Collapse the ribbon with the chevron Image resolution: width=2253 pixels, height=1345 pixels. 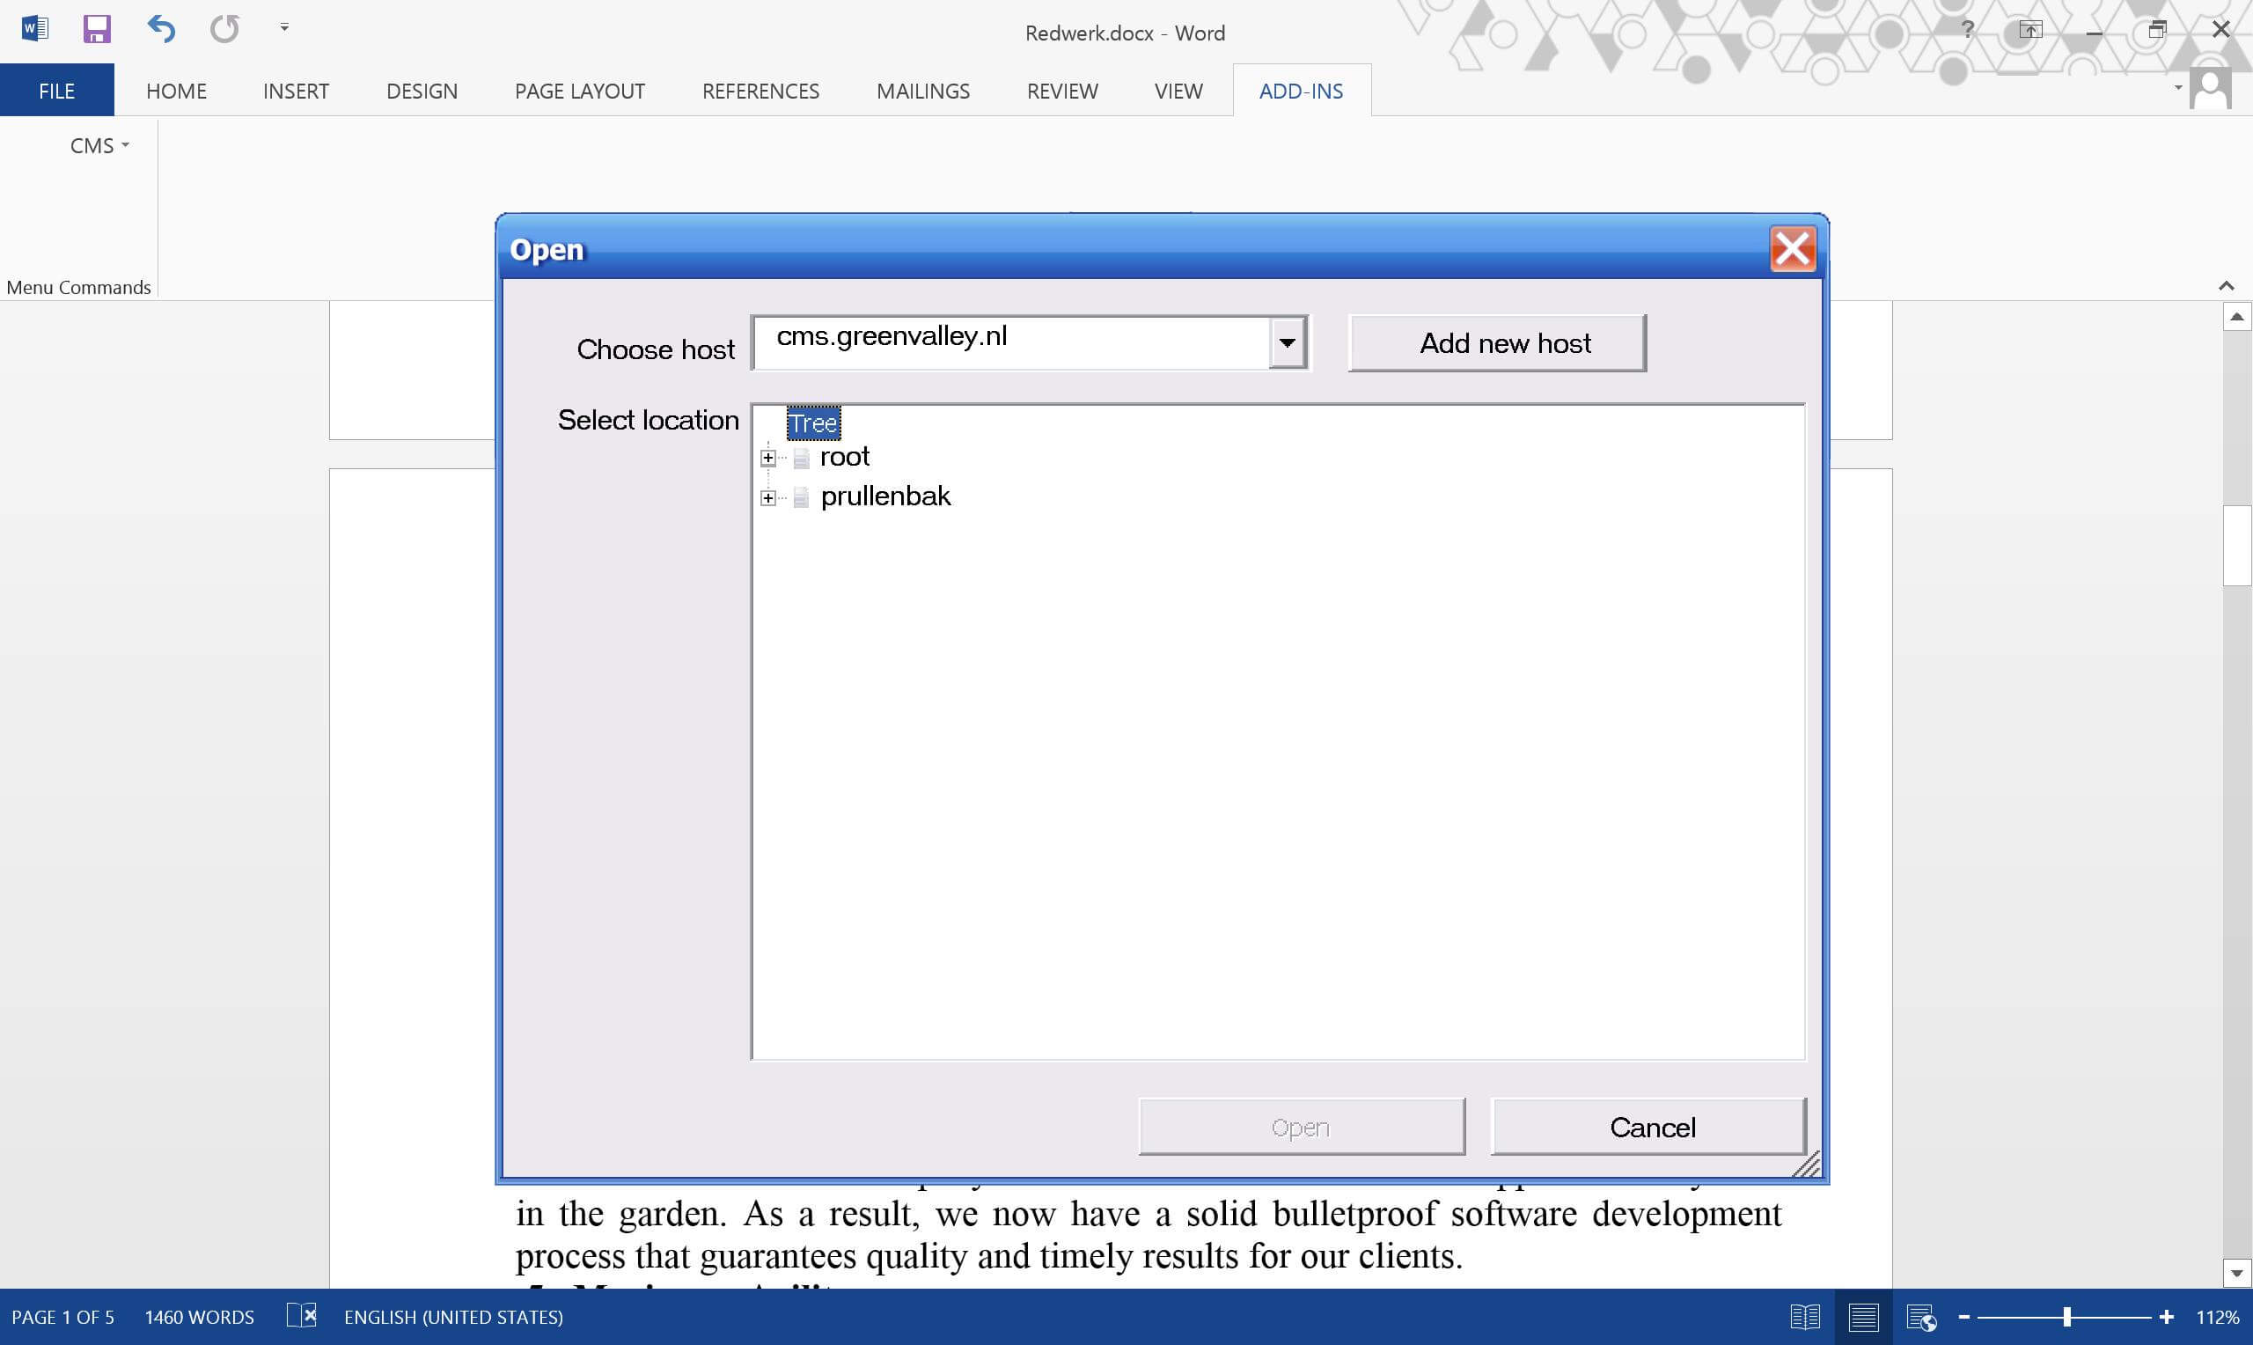point(2226,286)
